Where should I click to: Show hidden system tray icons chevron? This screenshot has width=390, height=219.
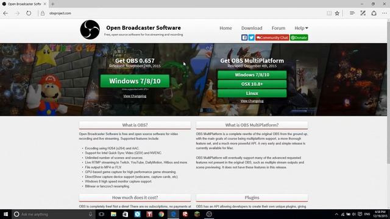pos(336,214)
